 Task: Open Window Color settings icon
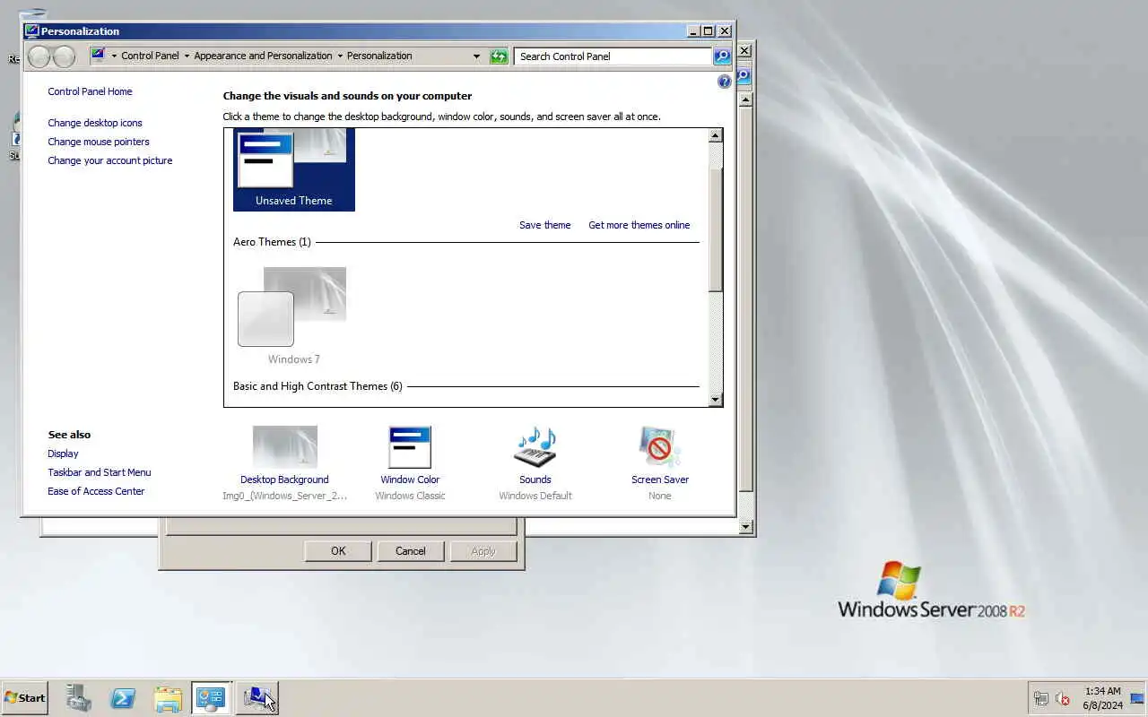click(x=410, y=447)
